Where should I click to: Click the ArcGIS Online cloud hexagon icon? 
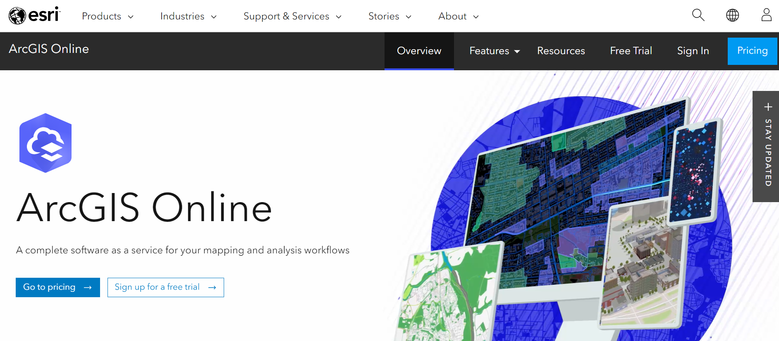(45, 143)
